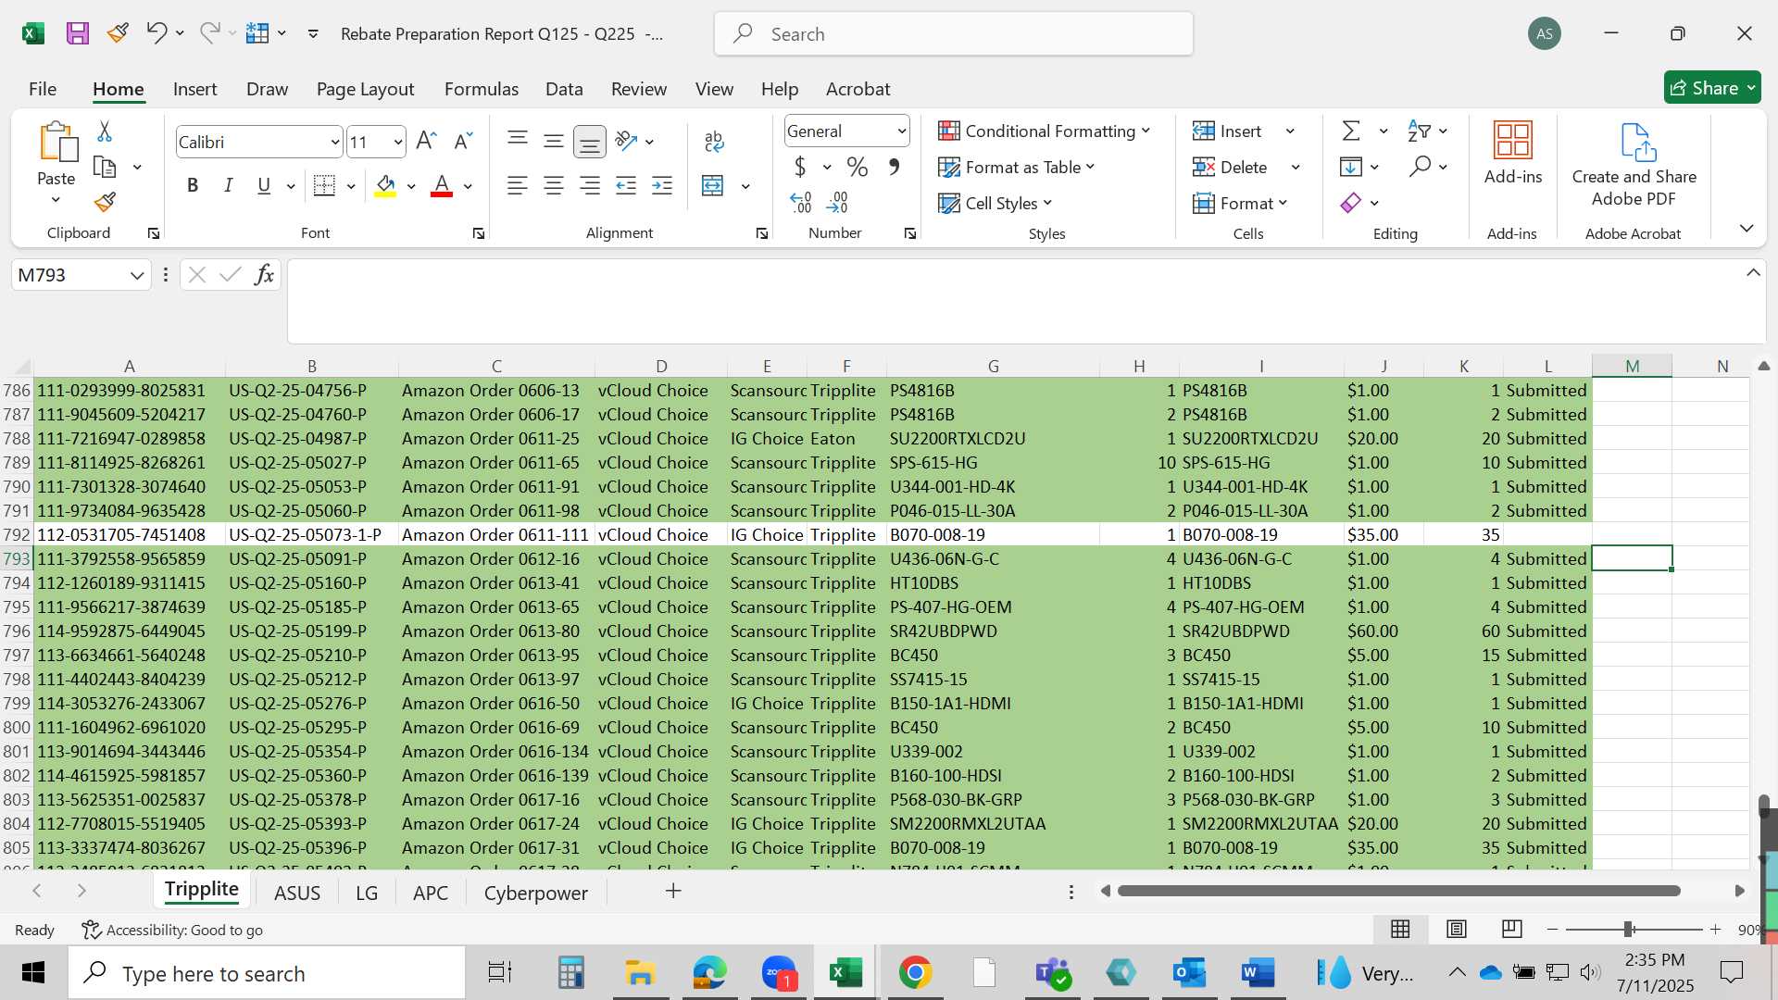1778x1000 pixels.
Task: Click the Undo arrow icon
Action: click(156, 33)
